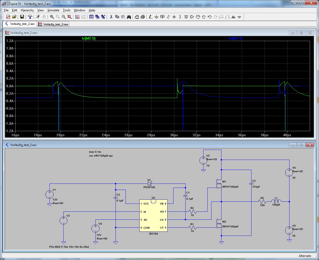This screenshot has height=260, width=319.
Task: Open the Simulate menu
Action: 53,10
